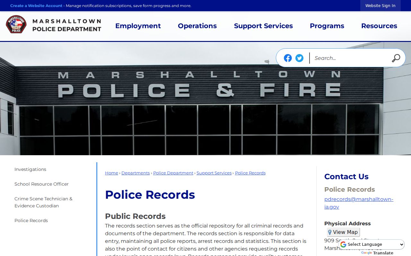Open Crime Scene Technician & Evidence Custodian link
The height and width of the screenshot is (256, 411).
[x=43, y=202]
